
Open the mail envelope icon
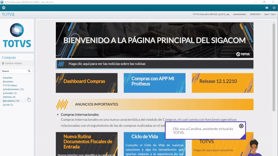[x=267, y=8]
